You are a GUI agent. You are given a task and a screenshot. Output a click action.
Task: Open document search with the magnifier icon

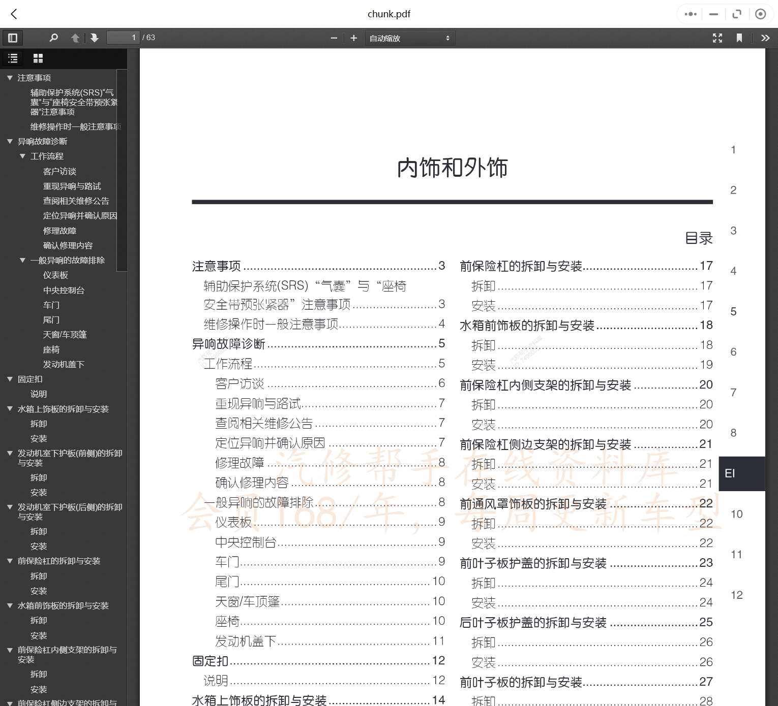pos(53,38)
